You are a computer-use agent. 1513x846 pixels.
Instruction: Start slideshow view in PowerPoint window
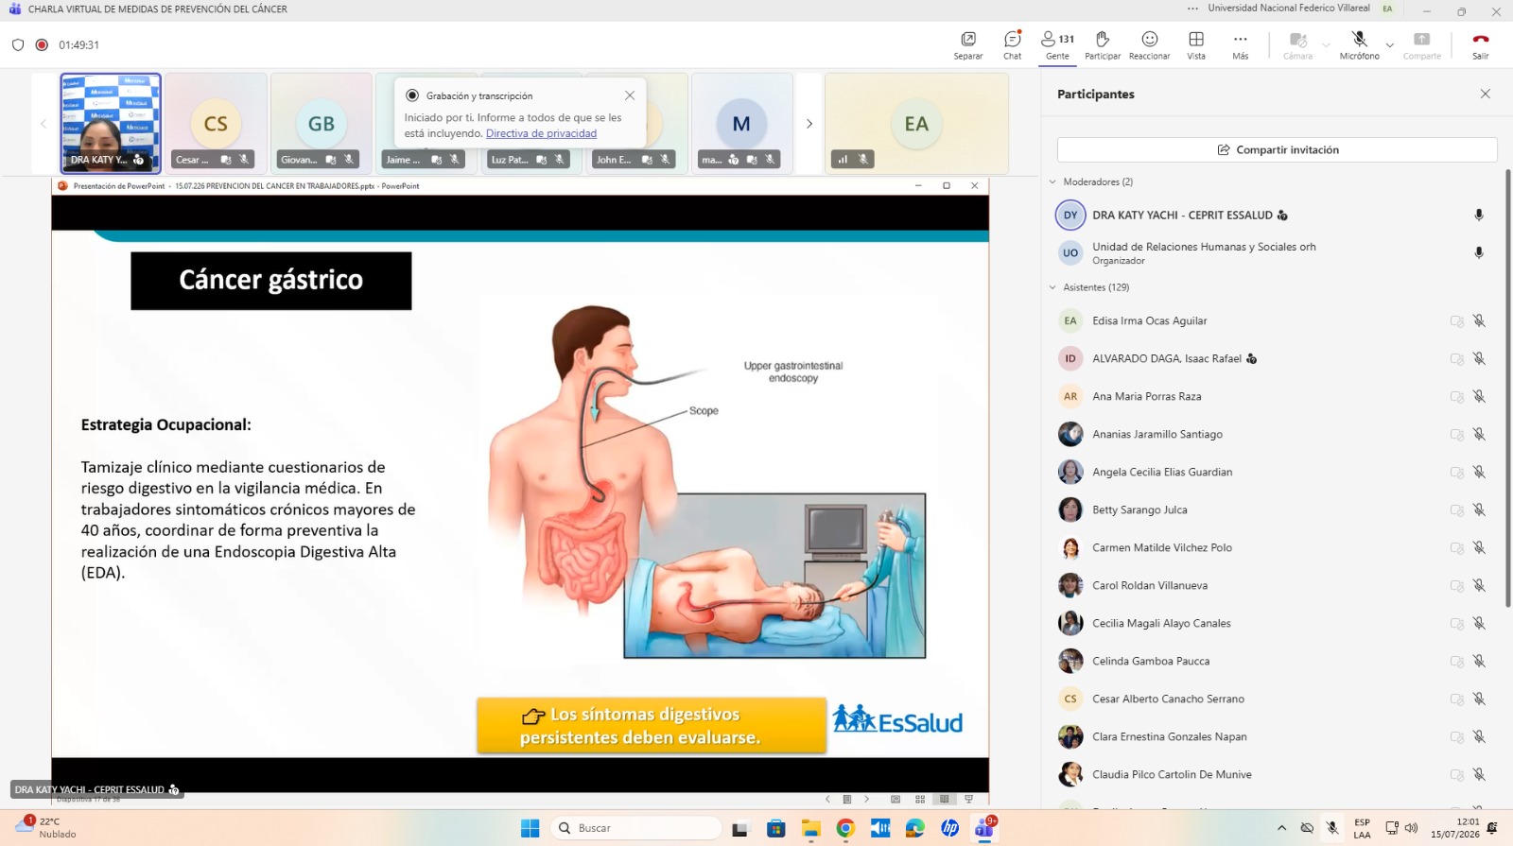(968, 799)
